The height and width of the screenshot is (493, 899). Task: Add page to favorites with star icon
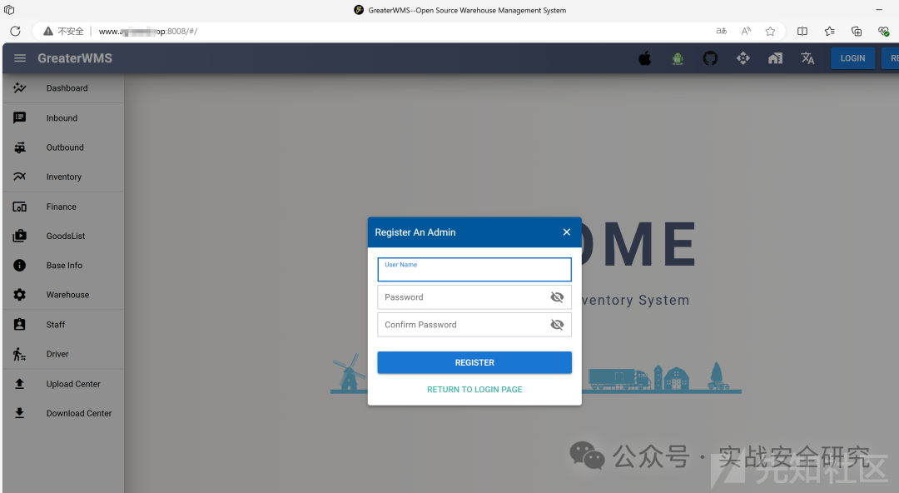pyautogui.click(x=770, y=31)
